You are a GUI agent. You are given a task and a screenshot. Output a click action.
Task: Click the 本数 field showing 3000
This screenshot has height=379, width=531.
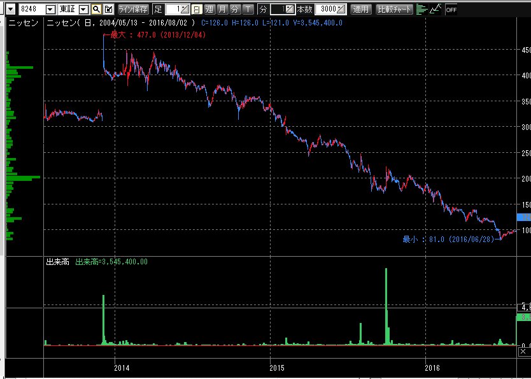pos(326,10)
